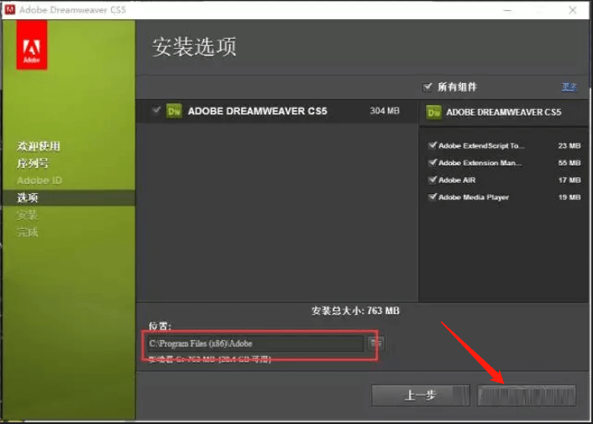Click the 23 MB size value

pyautogui.click(x=569, y=146)
